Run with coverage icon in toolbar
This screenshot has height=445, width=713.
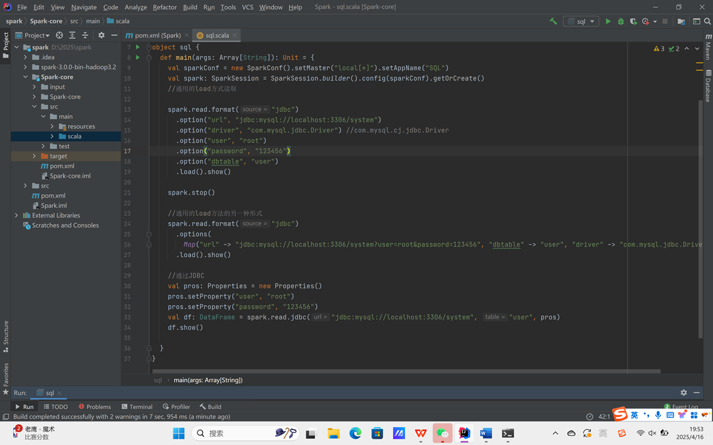click(633, 21)
